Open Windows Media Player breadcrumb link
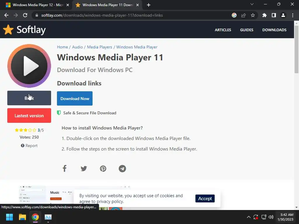 137,47
